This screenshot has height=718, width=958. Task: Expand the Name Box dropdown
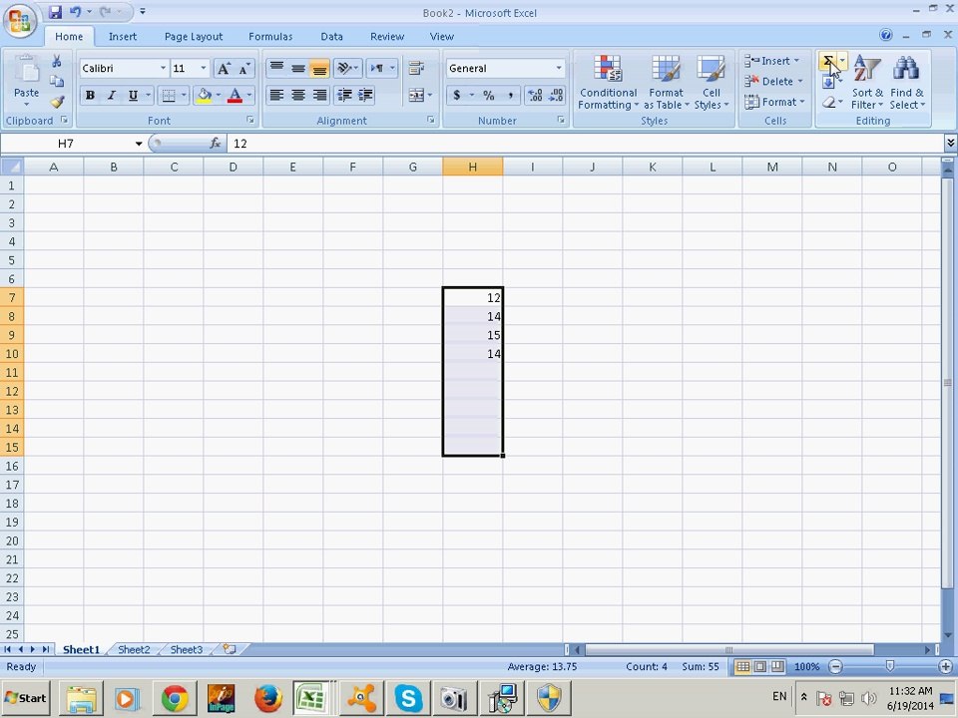tap(139, 144)
